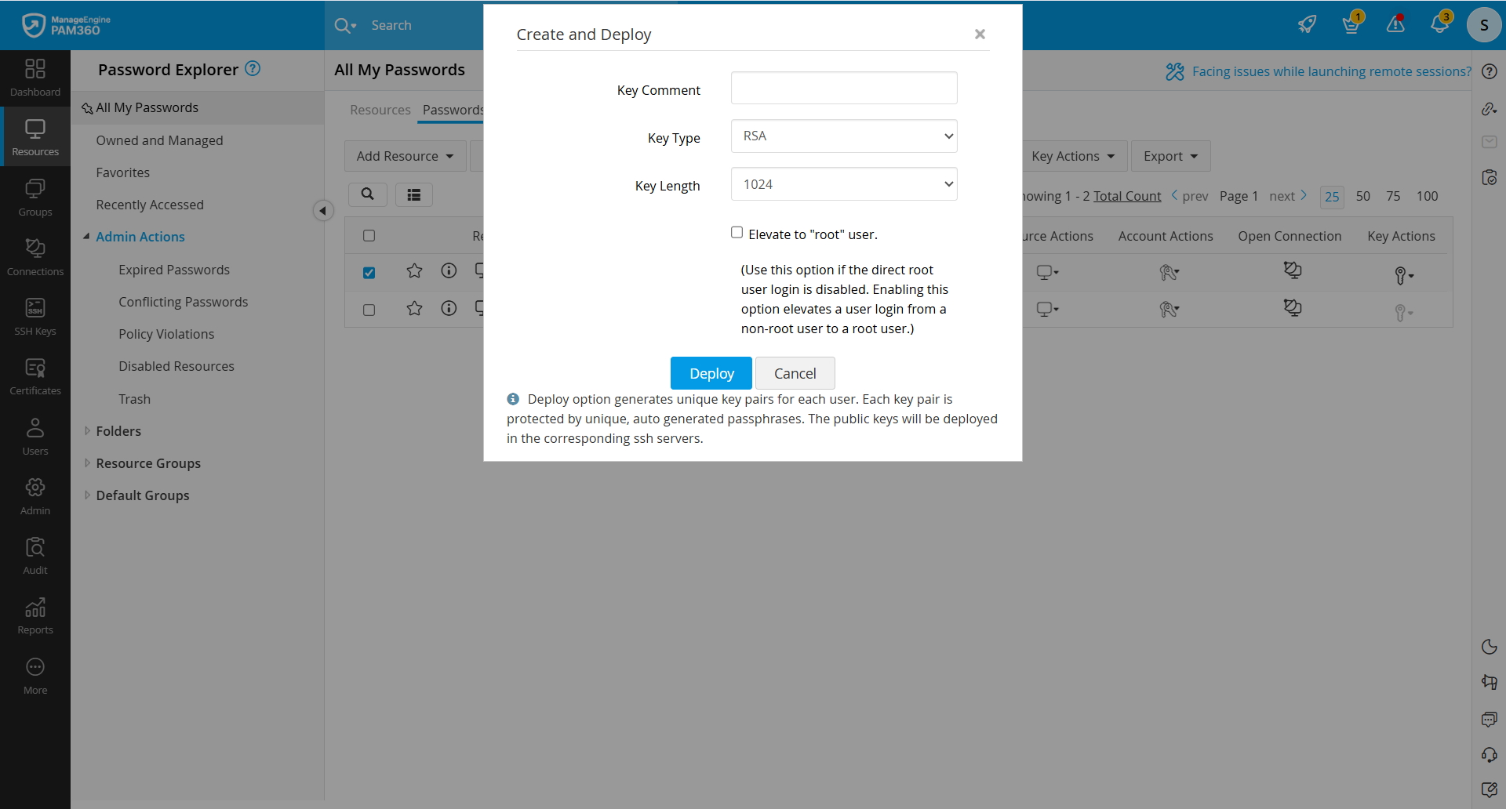Open the Key Length 1024 dropdown
The image size is (1506, 809).
[x=844, y=184]
